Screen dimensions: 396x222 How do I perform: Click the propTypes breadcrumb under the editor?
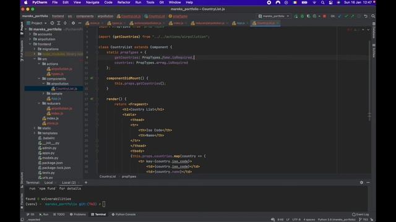click(x=129, y=176)
